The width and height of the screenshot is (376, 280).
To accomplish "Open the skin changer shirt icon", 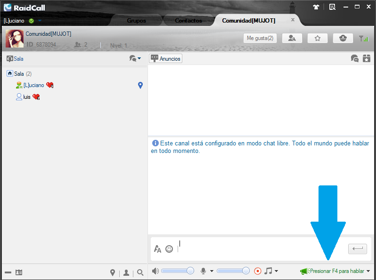I will tap(316, 7).
